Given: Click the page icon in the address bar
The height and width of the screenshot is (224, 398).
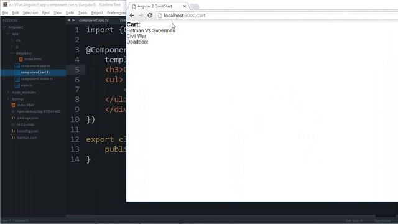Looking at the screenshot, I should 160,16.
